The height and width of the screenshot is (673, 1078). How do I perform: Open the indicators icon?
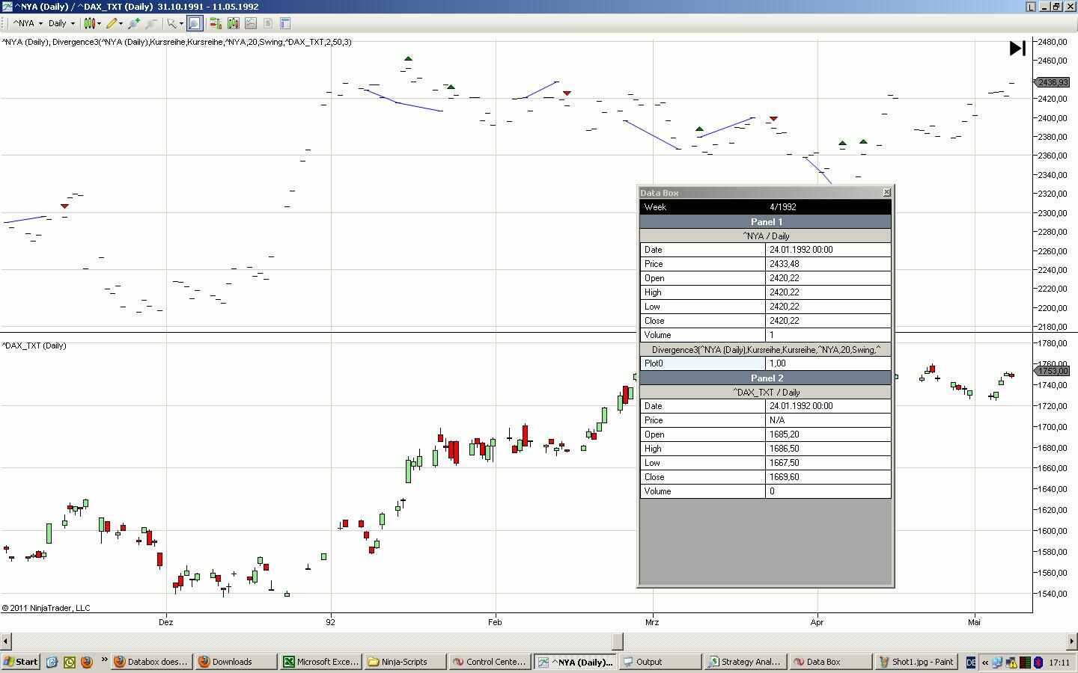click(x=251, y=23)
